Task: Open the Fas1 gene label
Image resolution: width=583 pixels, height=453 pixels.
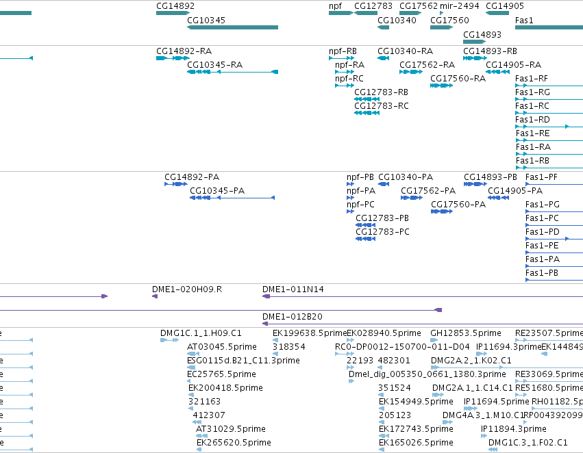Action: pos(524,21)
